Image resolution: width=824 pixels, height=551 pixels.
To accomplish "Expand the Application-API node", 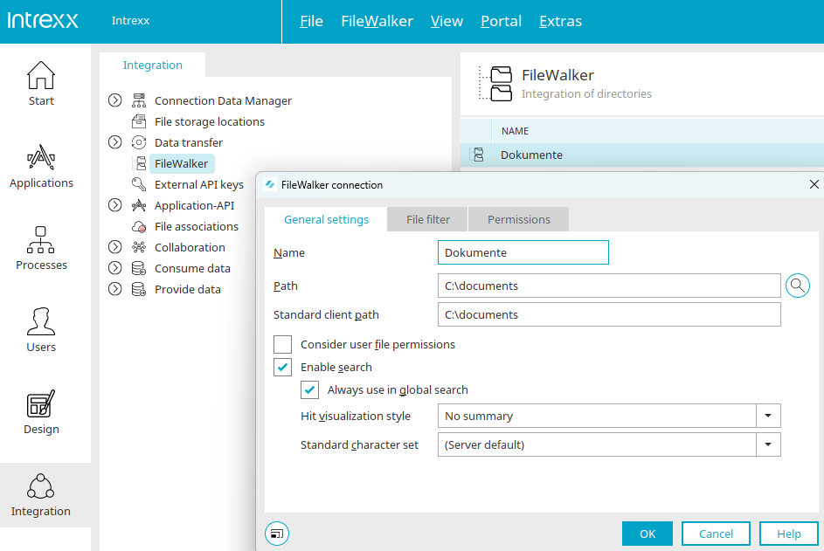I will (x=115, y=205).
